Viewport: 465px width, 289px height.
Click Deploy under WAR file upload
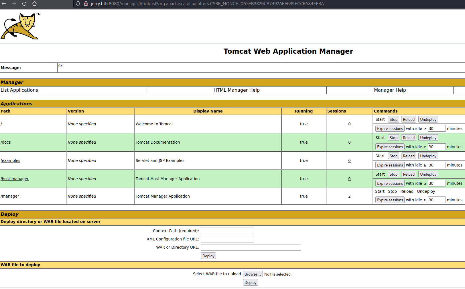[251, 282]
